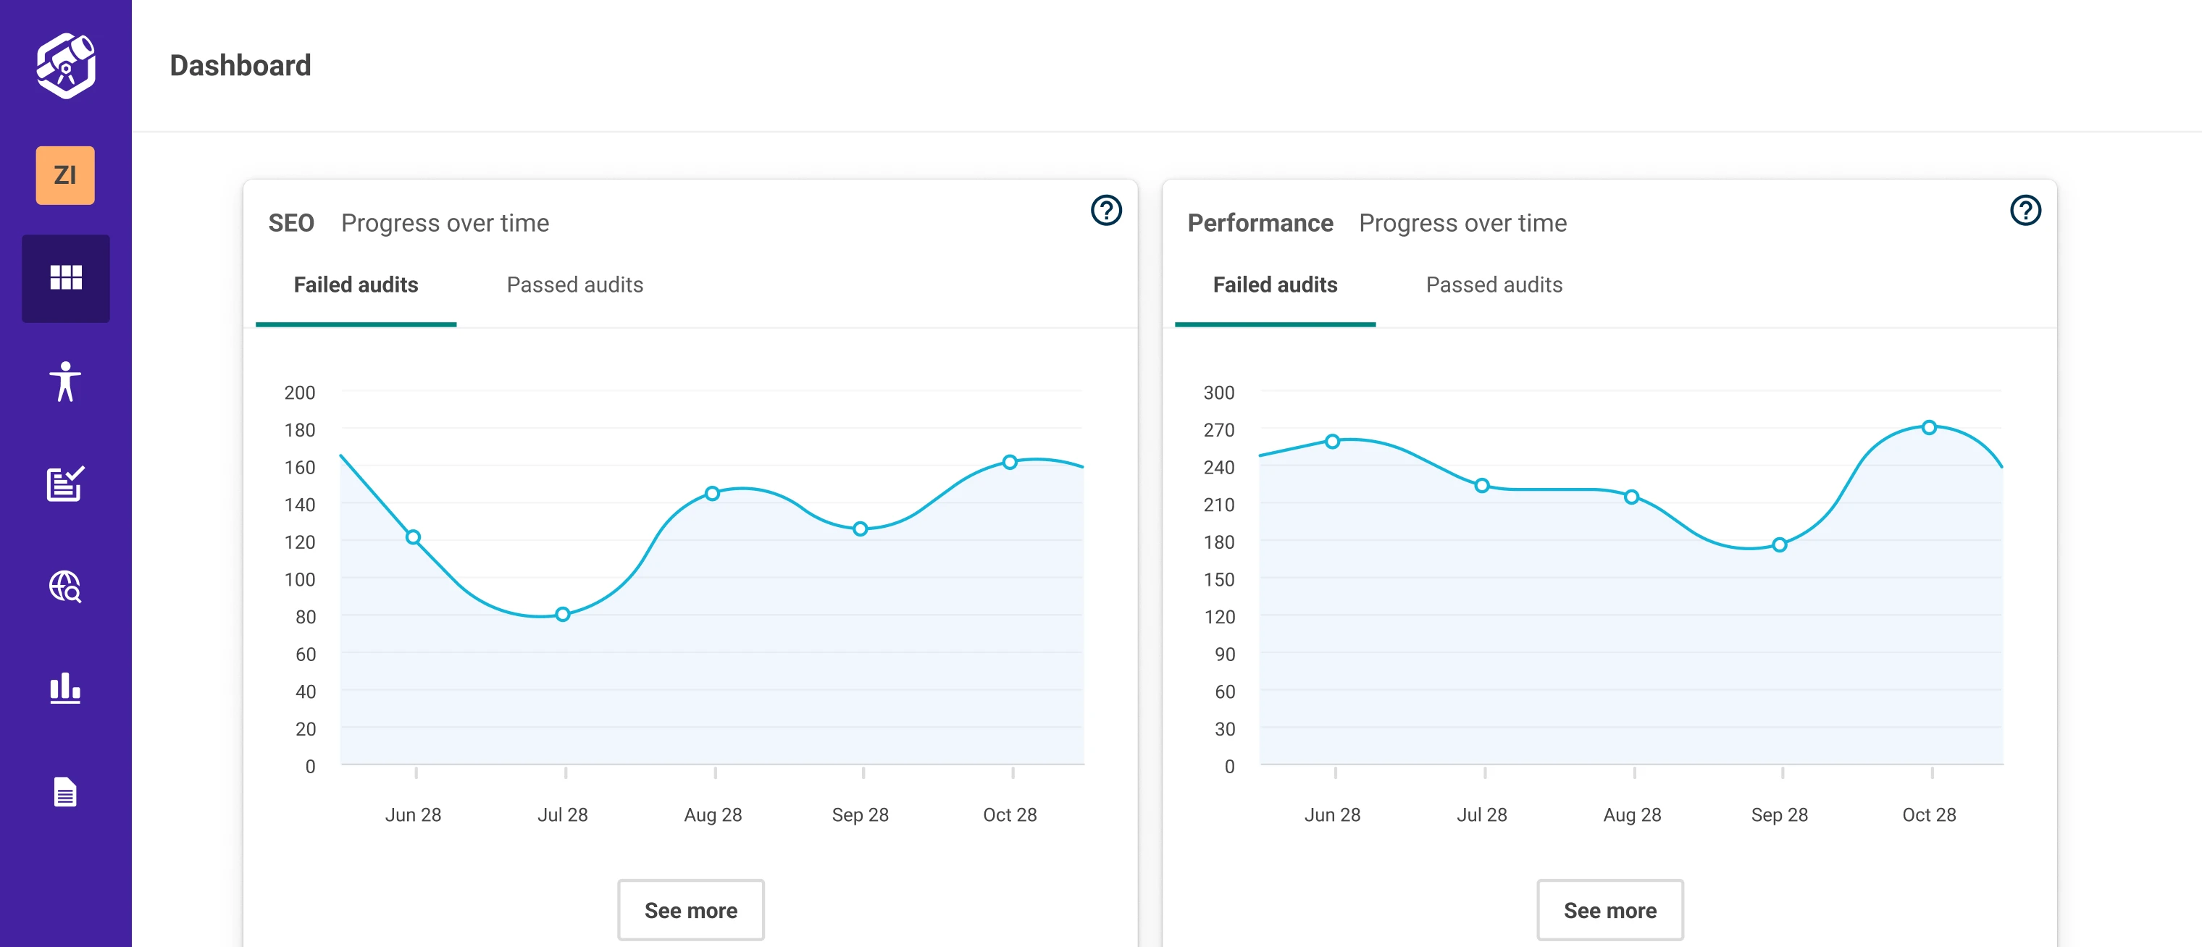Open the bar chart performance icon
Viewport: 2202px width, 947px height.
pos(65,688)
